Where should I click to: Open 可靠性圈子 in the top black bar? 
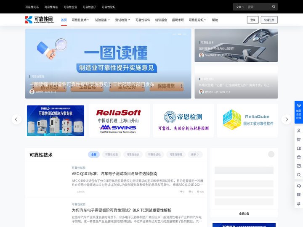point(89,7)
